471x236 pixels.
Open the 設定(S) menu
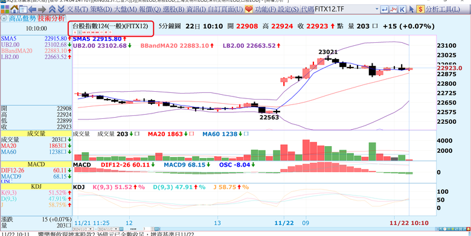288,9
